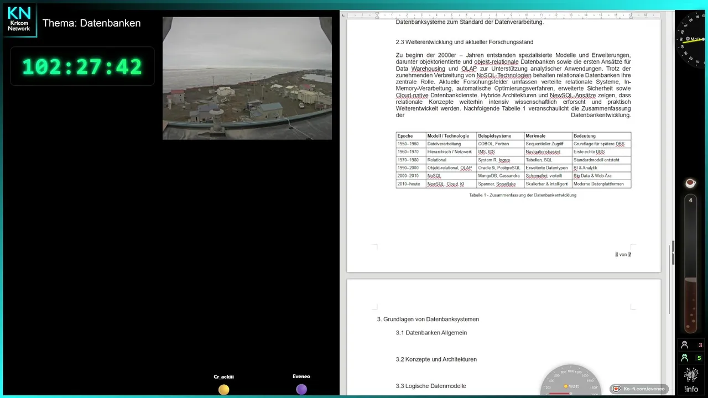Viewport: 708px width, 398px height.
Task: Click Eveneo's purple avatar circle
Action: (x=301, y=390)
